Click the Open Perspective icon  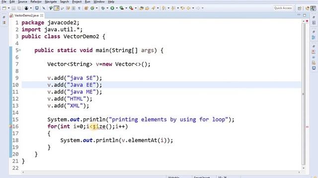coord(299,8)
